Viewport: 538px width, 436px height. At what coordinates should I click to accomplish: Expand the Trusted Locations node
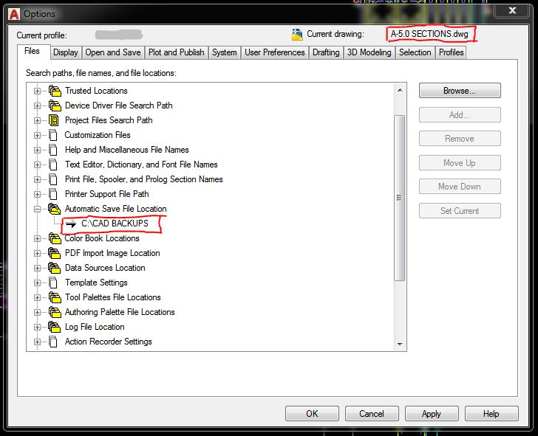pos(37,91)
